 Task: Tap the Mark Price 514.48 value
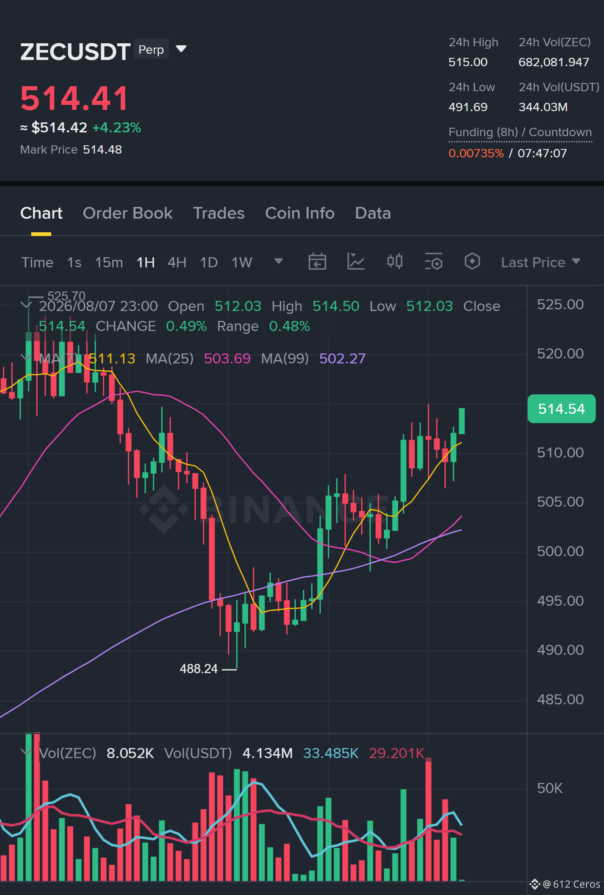click(x=102, y=149)
